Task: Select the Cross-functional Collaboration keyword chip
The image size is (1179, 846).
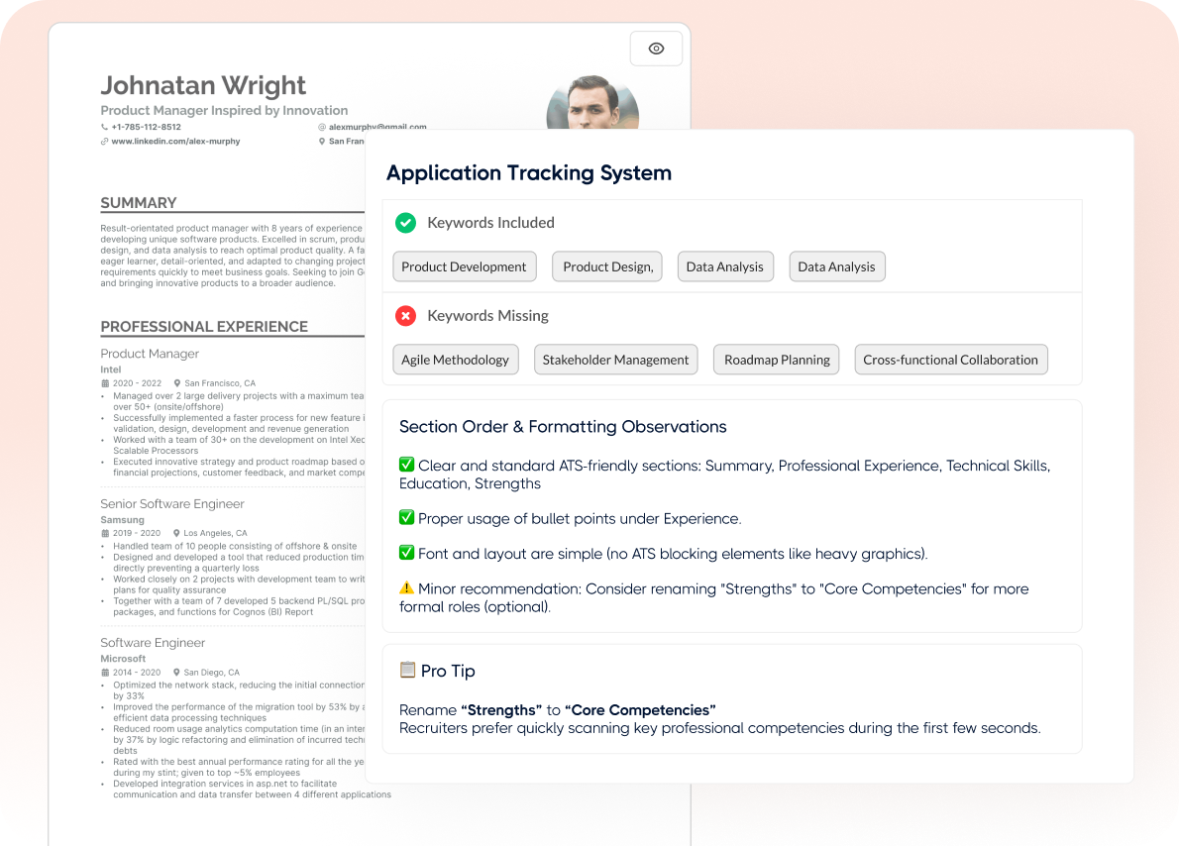Action: [950, 360]
